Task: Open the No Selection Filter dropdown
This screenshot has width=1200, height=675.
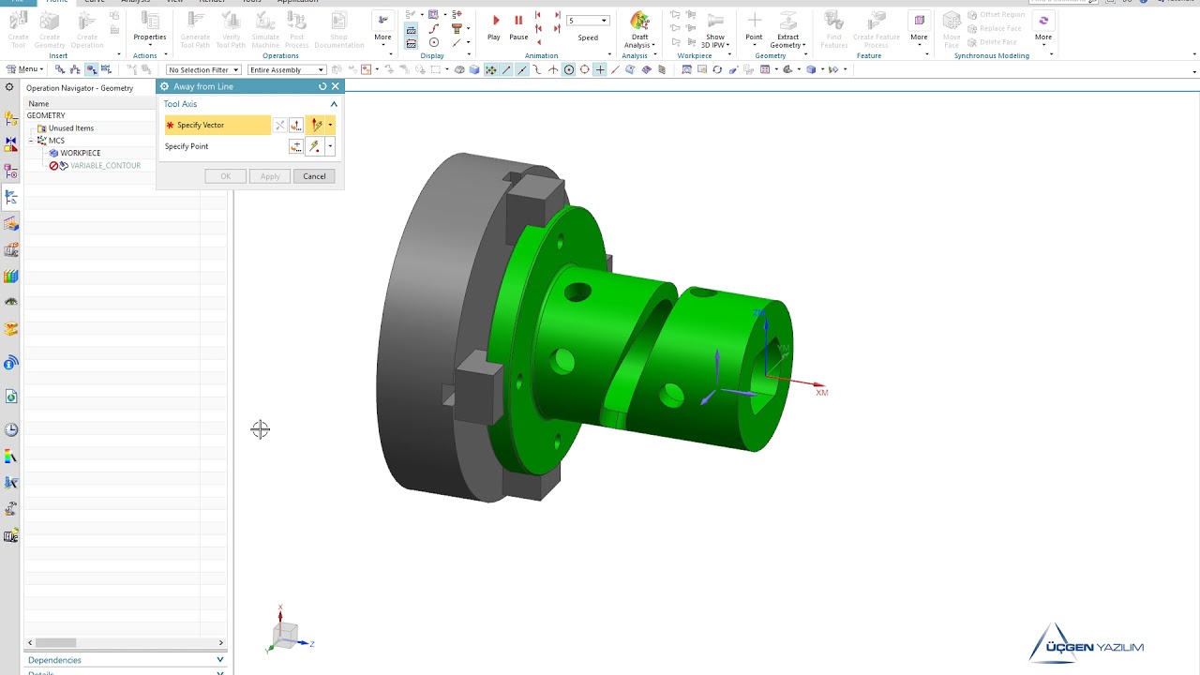Action: point(203,69)
